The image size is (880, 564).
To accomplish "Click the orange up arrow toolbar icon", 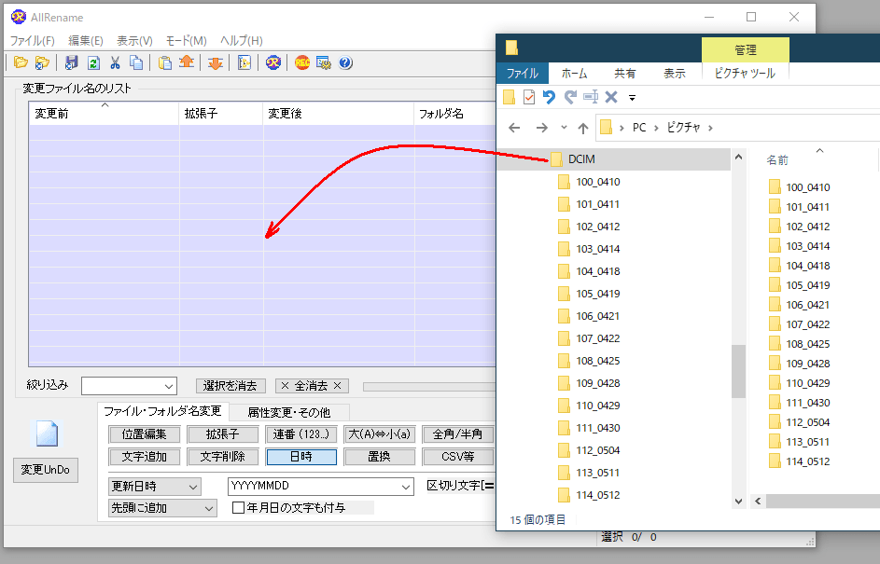I will 187,63.
